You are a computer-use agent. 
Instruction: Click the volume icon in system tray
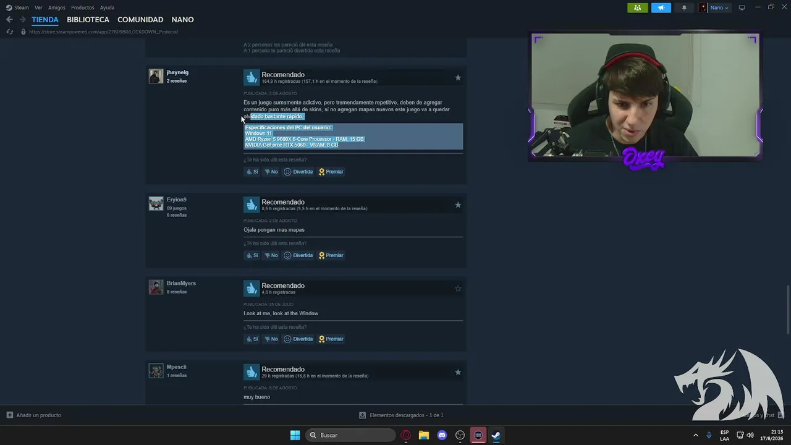click(x=750, y=435)
